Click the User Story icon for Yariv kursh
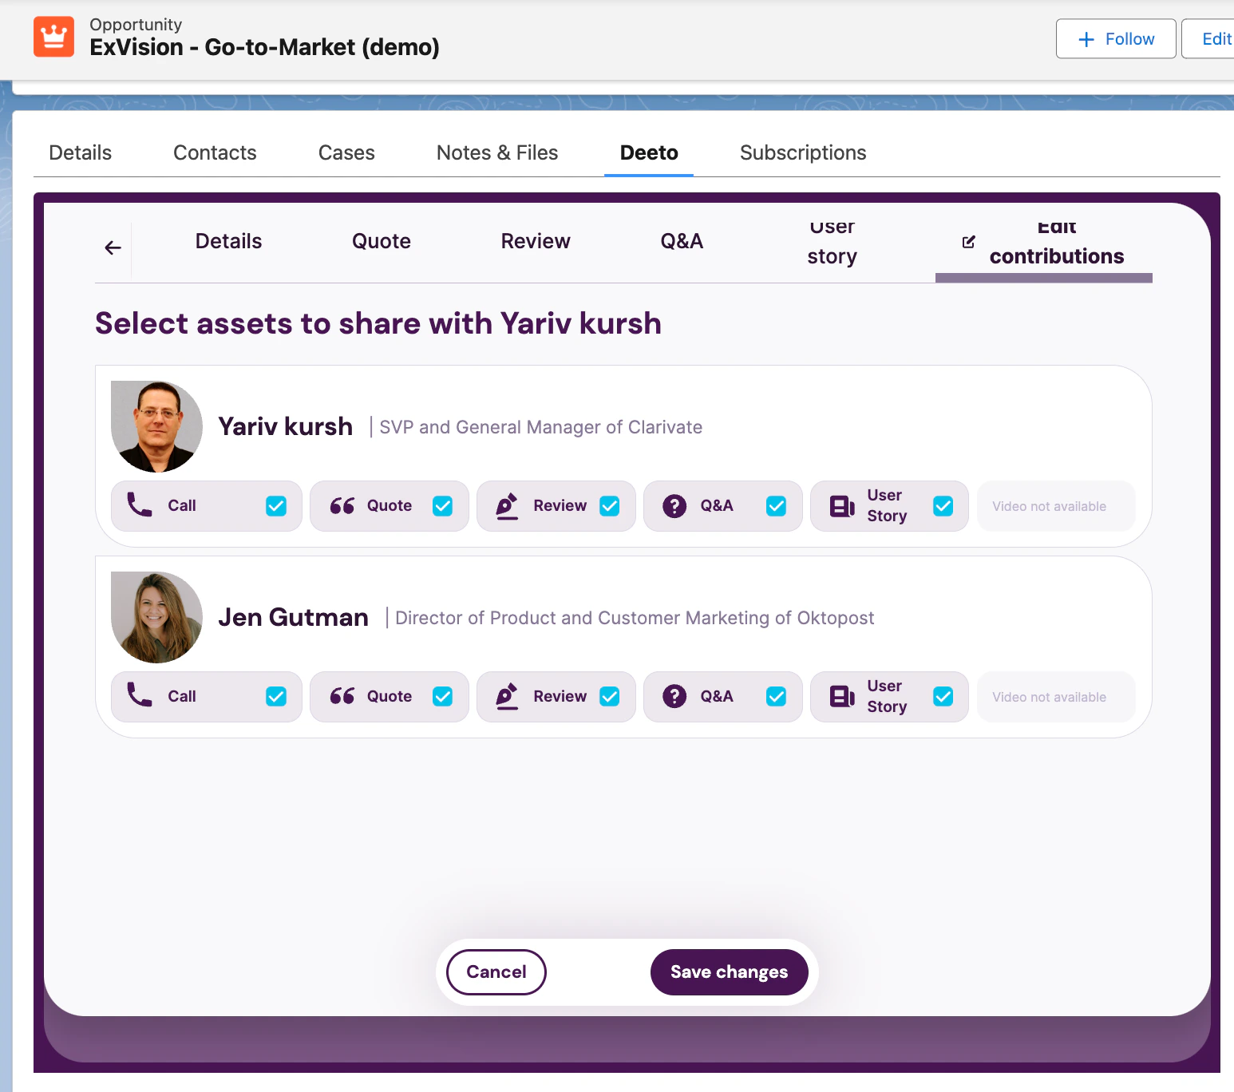The image size is (1234, 1092). [842, 506]
